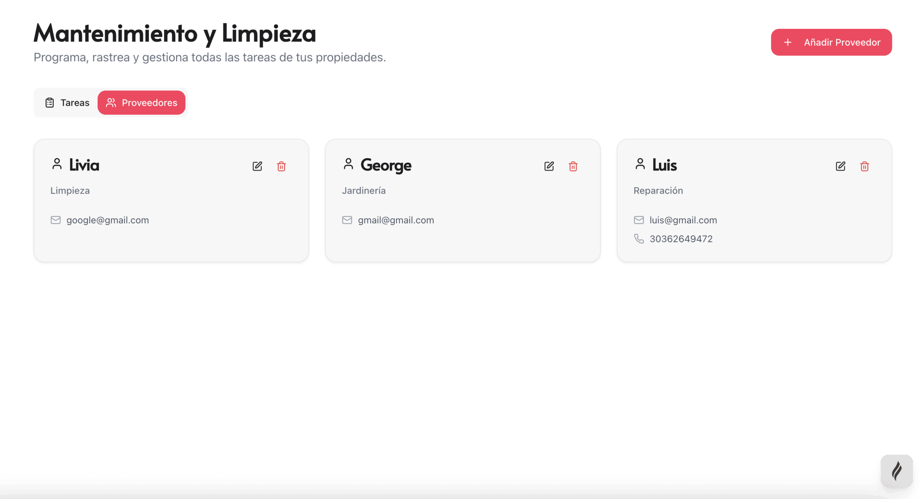
Task: Click the person icon beside Livia
Action: [57, 164]
